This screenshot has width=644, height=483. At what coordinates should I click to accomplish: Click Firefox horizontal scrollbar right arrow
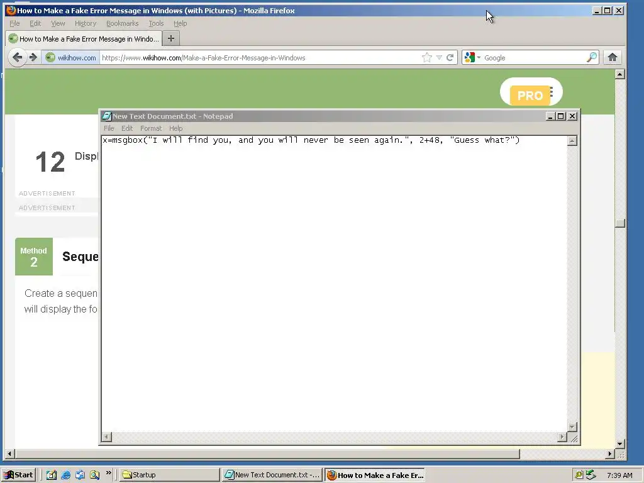click(610, 454)
